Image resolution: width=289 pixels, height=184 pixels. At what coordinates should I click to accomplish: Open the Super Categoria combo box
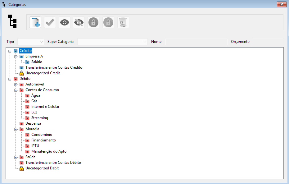[x=112, y=42]
